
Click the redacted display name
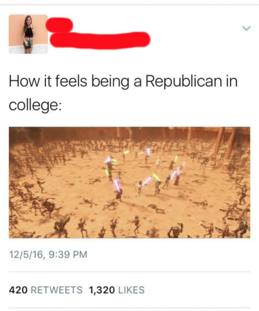click(60, 25)
